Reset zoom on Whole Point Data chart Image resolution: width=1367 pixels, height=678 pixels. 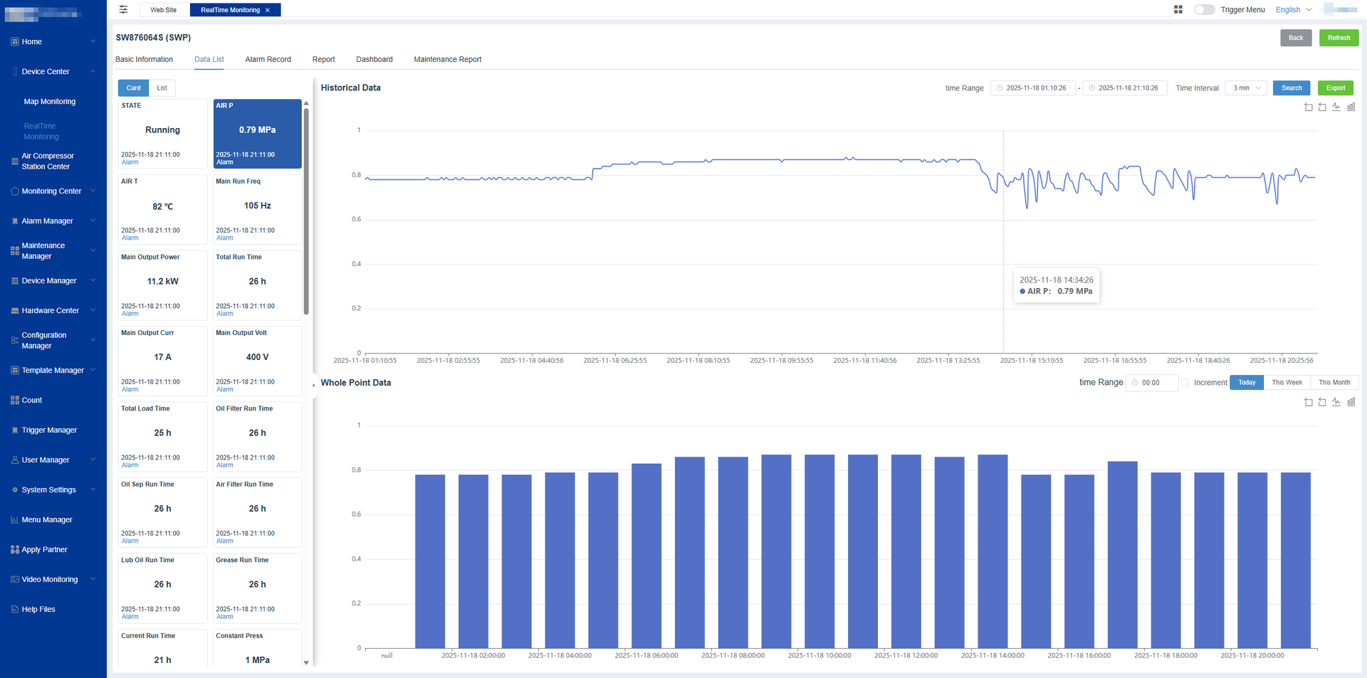point(1322,402)
